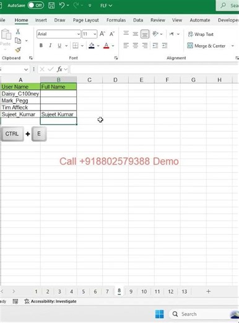Click Merge & Center button
This screenshot has height=323, width=239.
point(206,46)
